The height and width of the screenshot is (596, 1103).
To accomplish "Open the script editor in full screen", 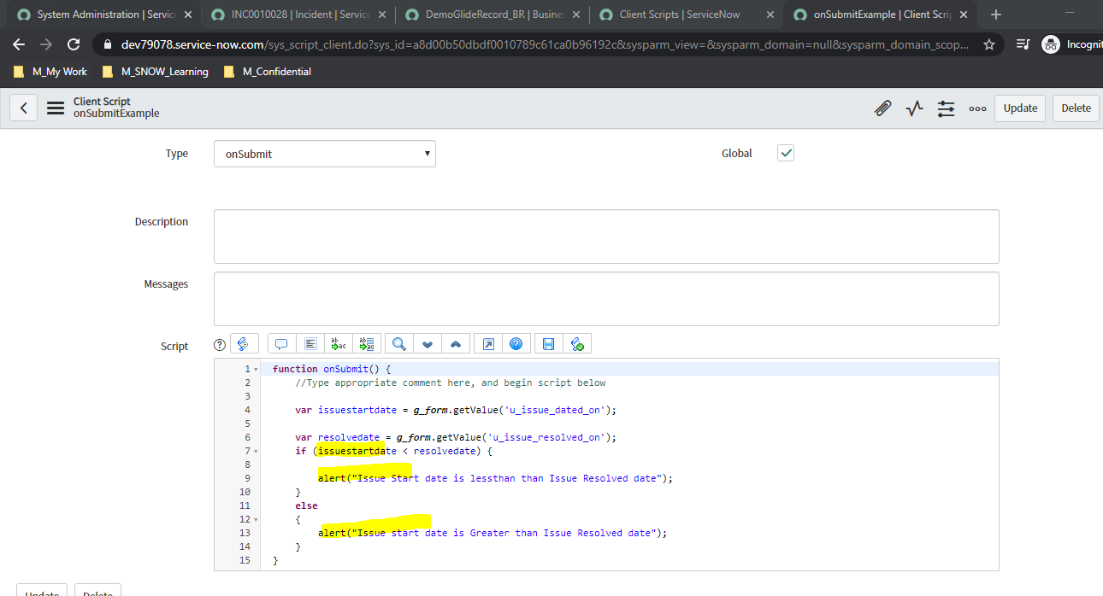I will [x=487, y=343].
